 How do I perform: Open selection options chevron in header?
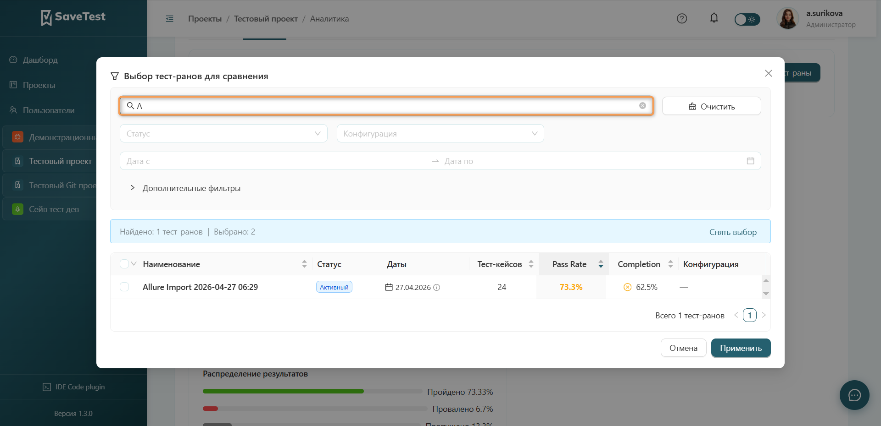pyautogui.click(x=134, y=264)
